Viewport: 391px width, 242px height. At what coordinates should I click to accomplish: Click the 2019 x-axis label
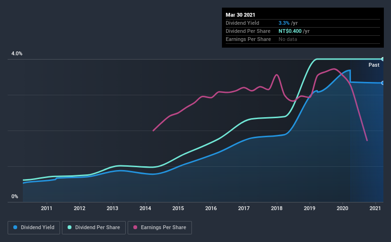click(x=310, y=208)
